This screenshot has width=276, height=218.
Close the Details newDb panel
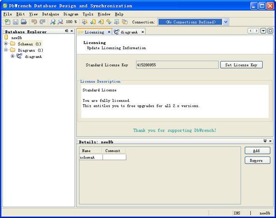click(270, 141)
